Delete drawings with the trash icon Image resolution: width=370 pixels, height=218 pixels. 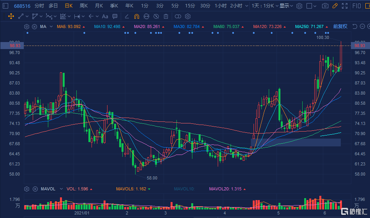pos(166,16)
